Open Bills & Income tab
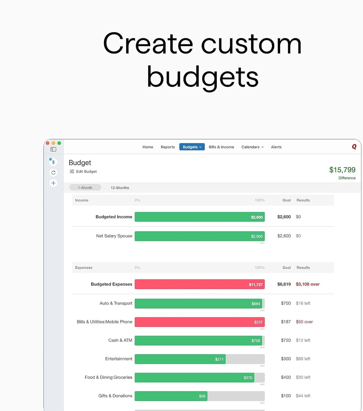 click(x=221, y=147)
